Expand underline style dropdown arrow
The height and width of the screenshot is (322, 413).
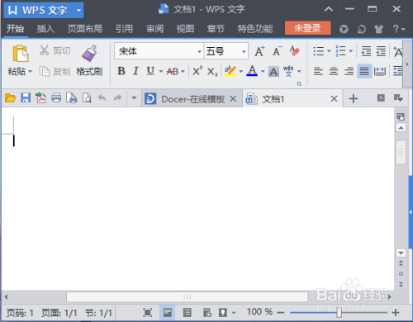coord(161,72)
